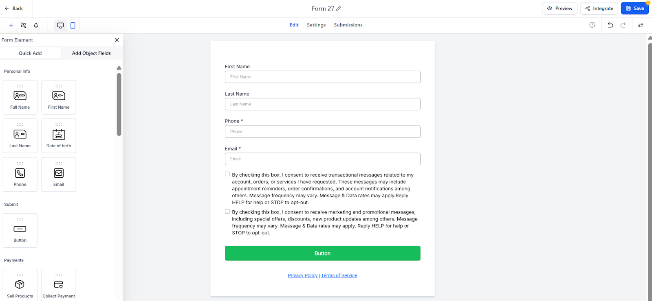This screenshot has width=652, height=301.
Task: Click the plus add element icon
Action: (x=11, y=25)
